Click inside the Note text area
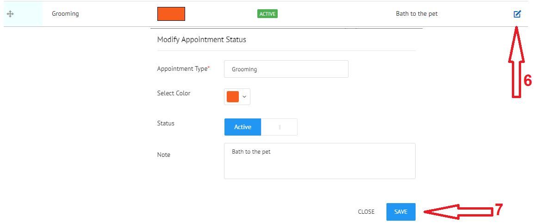This screenshot has width=535, height=223. tap(320, 161)
